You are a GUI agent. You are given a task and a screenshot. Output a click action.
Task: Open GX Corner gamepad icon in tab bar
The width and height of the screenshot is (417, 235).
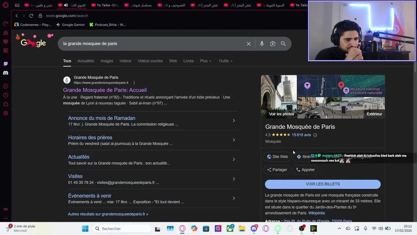[17, 5]
